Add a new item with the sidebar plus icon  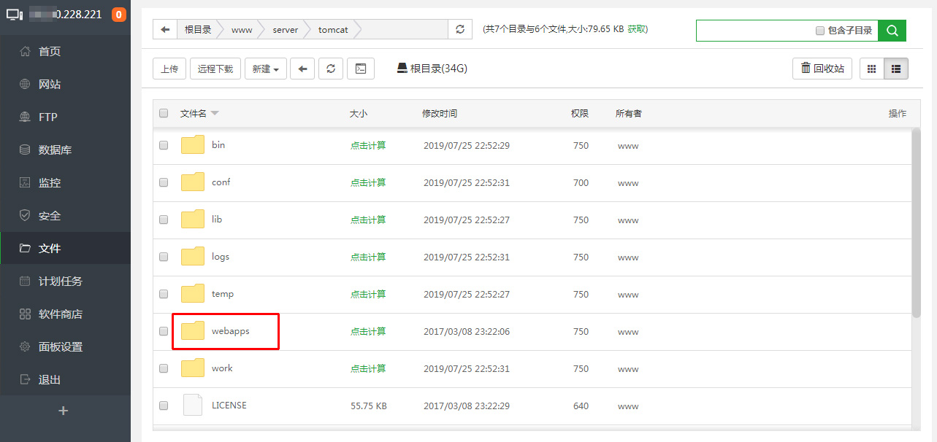(64, 411)
